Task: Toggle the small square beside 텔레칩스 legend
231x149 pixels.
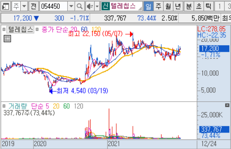Action: (x=4, y=30)
